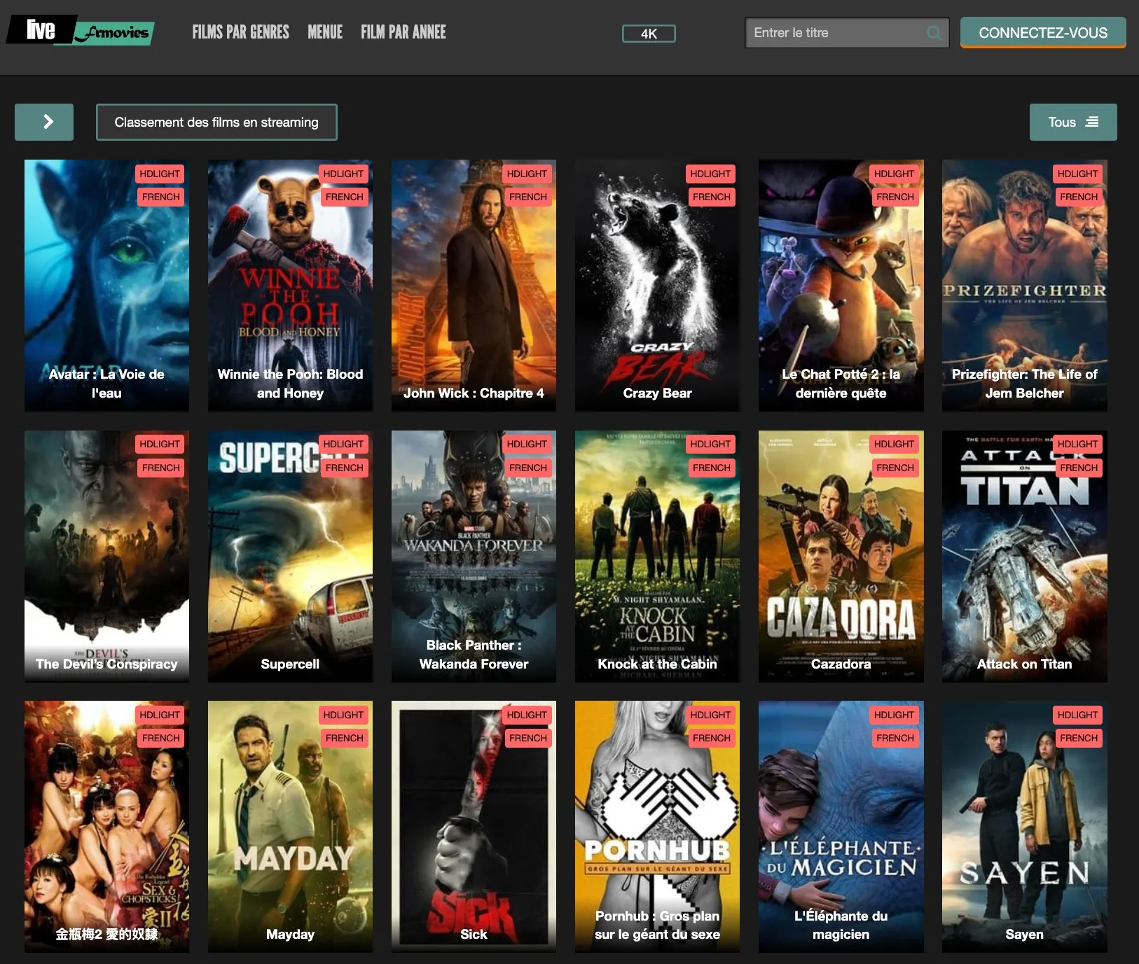Click FRENCH badge on Attack on Titan poster
Viewport: 1139px width, 964px height.
tap(1079, 468)
